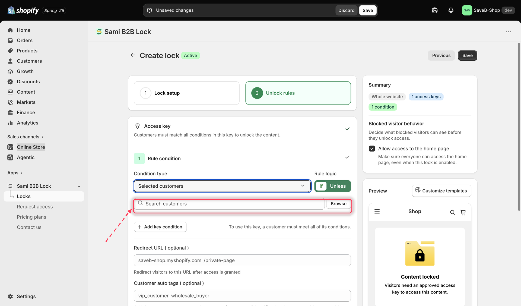Click the Online Store storefront icon

10,147
